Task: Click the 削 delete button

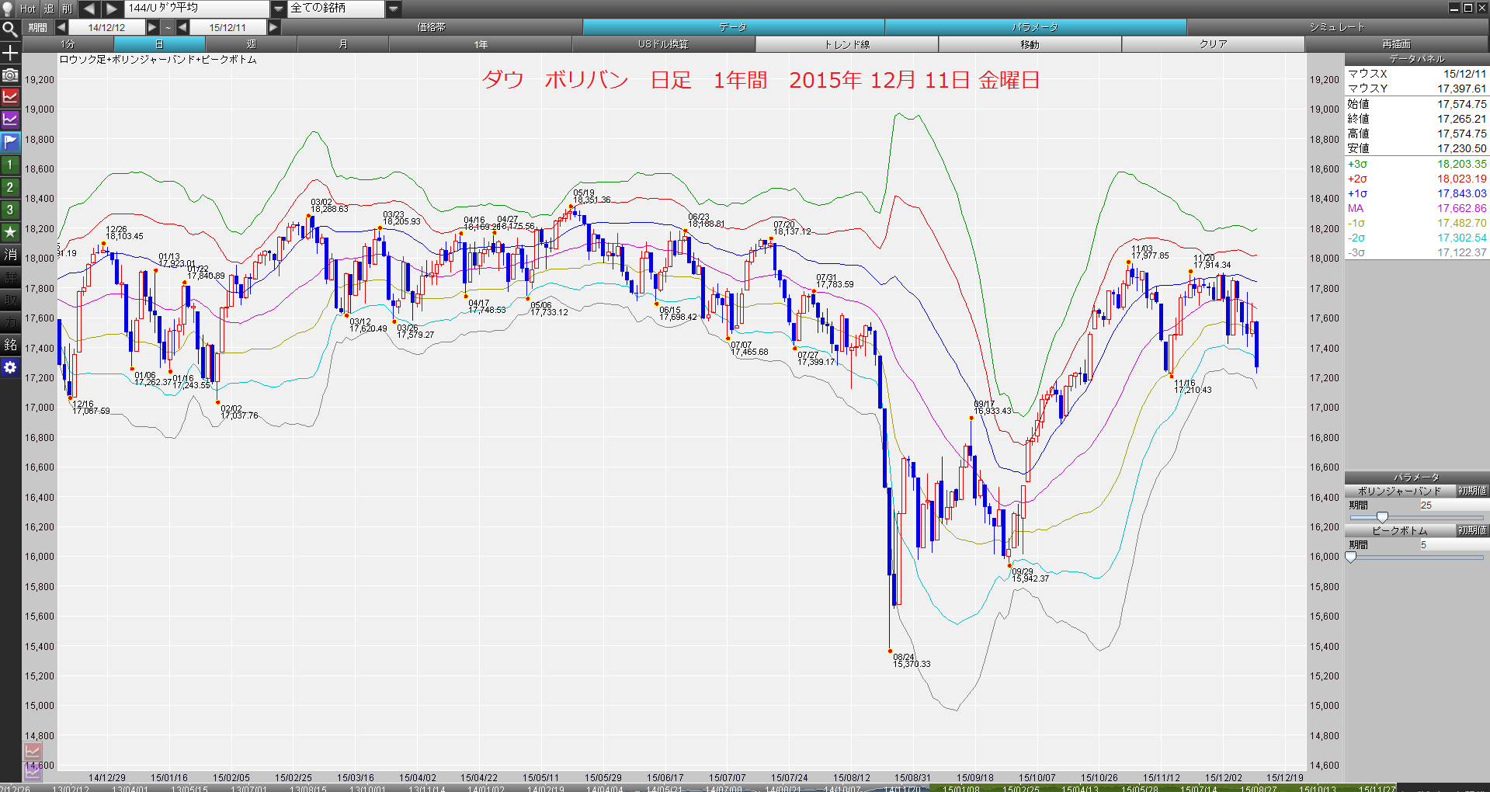Action: (x=68, y=9)
